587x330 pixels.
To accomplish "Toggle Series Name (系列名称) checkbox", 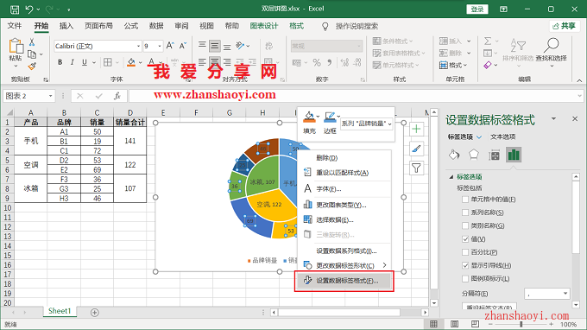I will pyautogui.click(x=465, y=213).
